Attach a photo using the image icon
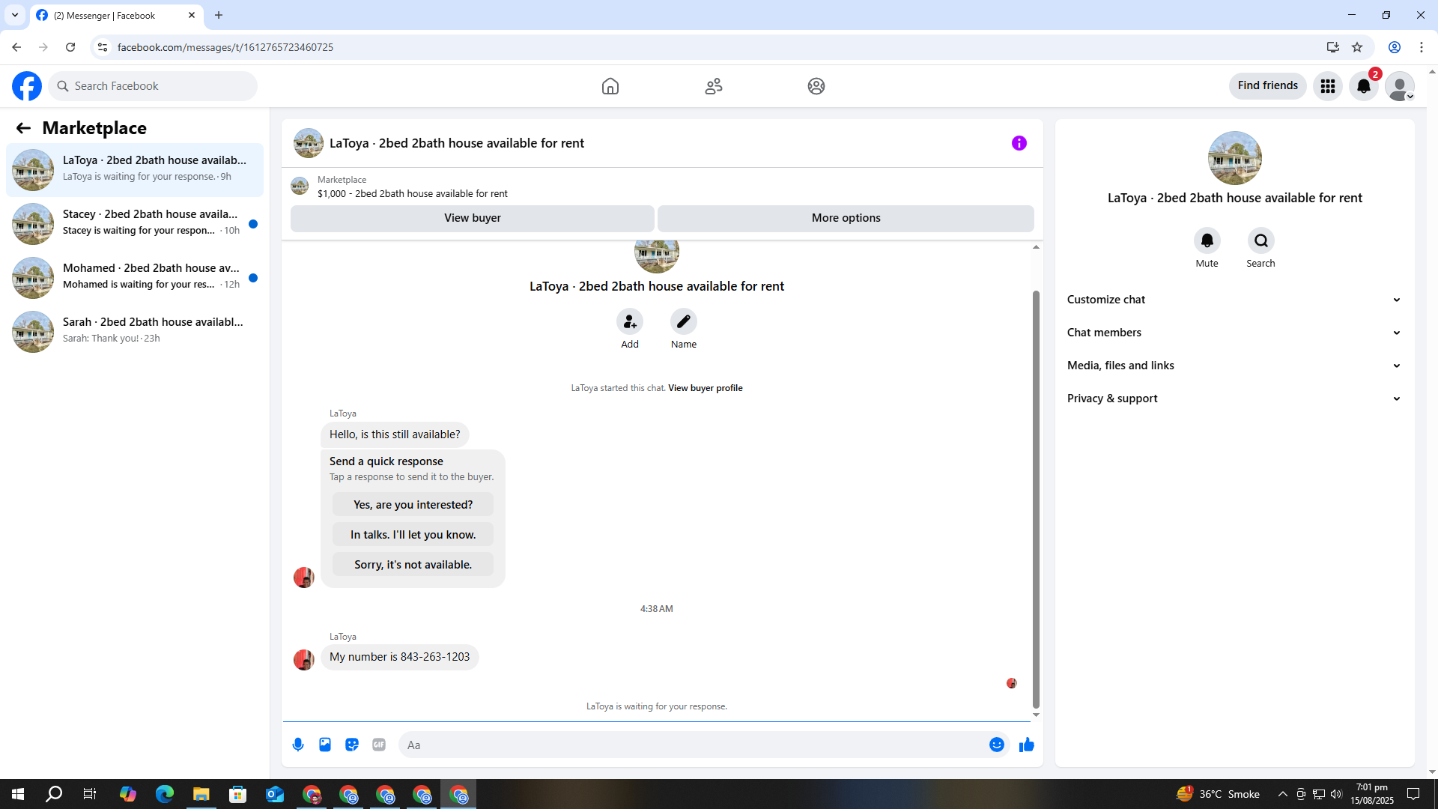Screen dimensions: 1438x809 [x=325, y=745]
